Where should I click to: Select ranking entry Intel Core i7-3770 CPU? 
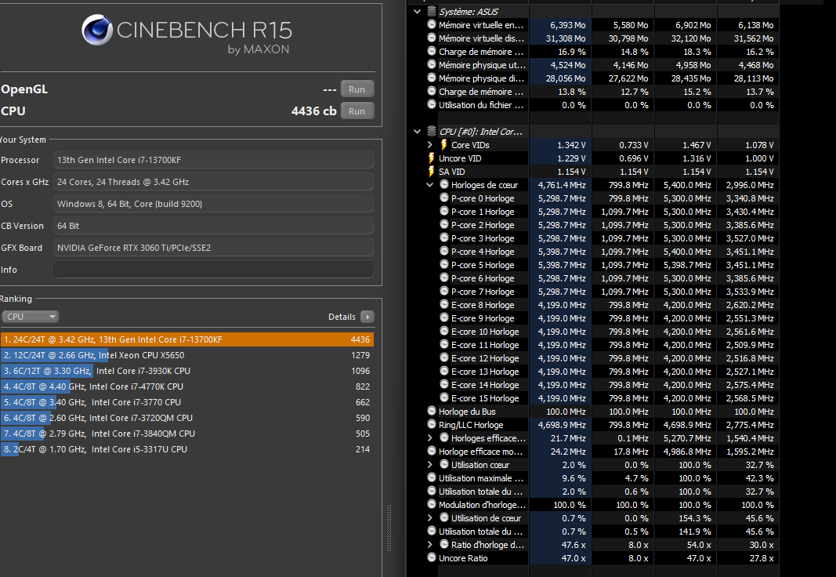pyautogui.click(x=186, y=402)
